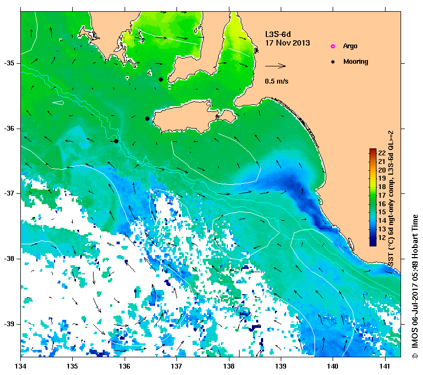Screen dimensions: 423x375
Task: Click the longitude label 137
Action: pyautogui.click(x=176, y=366)
